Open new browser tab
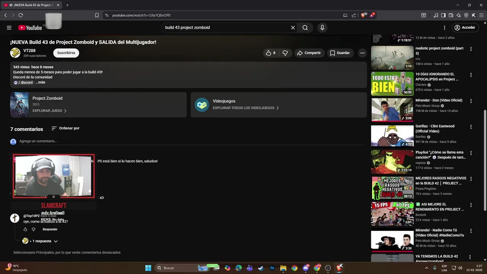The height and width of the screenshot is (274, 487). 67,5
